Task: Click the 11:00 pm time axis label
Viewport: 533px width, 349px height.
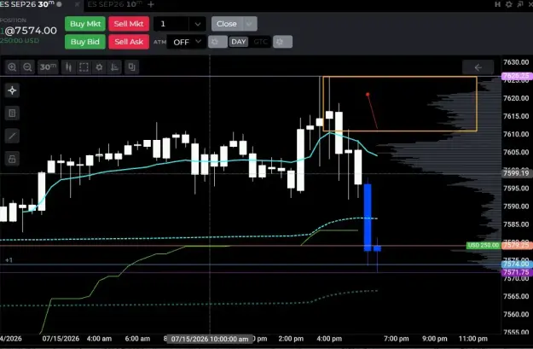Action: coord(473,339)
